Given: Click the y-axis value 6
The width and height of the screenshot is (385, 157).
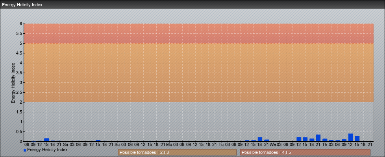Looking at the screenshot, I should pos(21,24).
